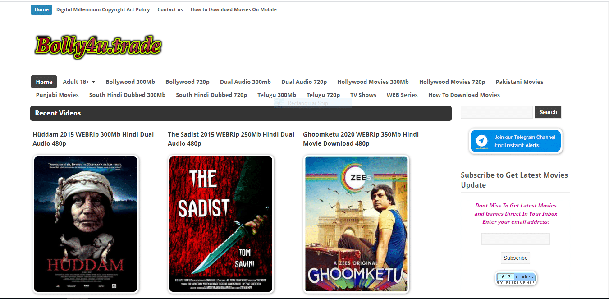Select Hollywood Movies 720p category
The width and height of the screenshot is (609, 299).
452,82
